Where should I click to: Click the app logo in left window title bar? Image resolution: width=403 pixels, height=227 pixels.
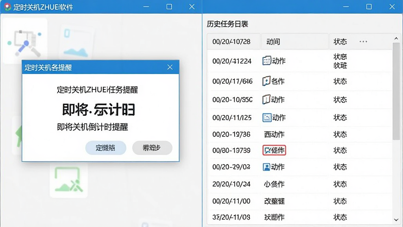(x=7, y=7)
